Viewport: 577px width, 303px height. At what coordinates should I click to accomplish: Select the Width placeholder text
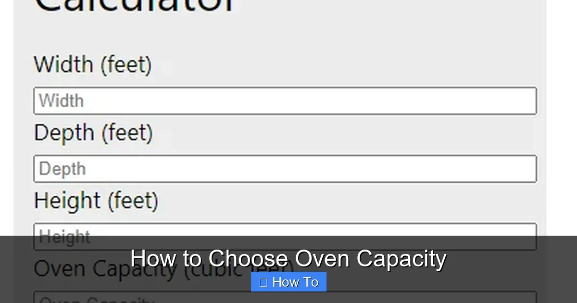tap(62, 101)
